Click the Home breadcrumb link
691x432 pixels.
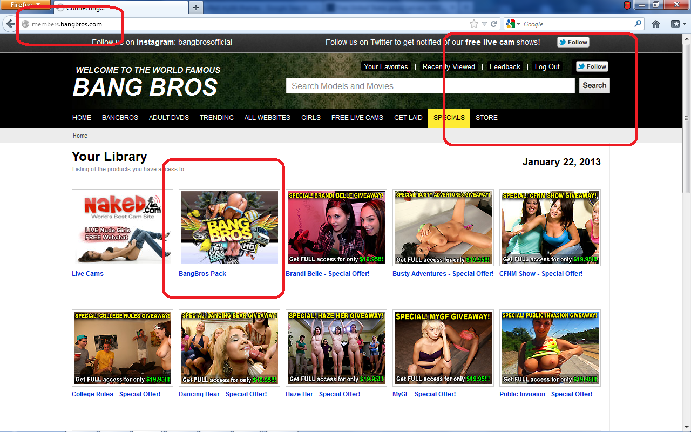pos(80,136)
